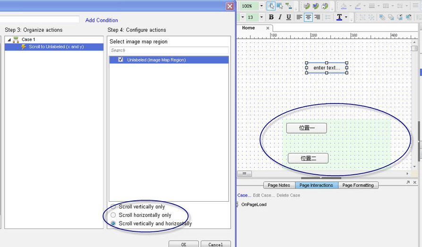Click the image map region search field
Screen dimensions: 422x247
(x=169, y=51)
